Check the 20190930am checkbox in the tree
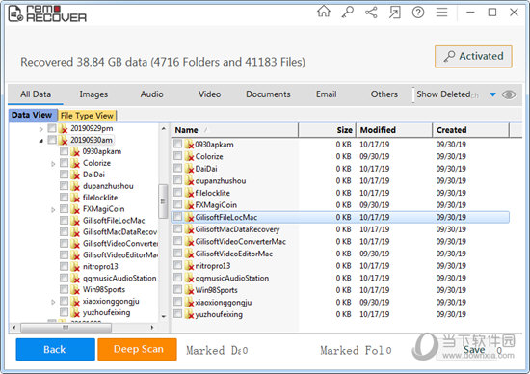Image resolution: width=530 pixels, height=374 pixels. tap(52, 140)
